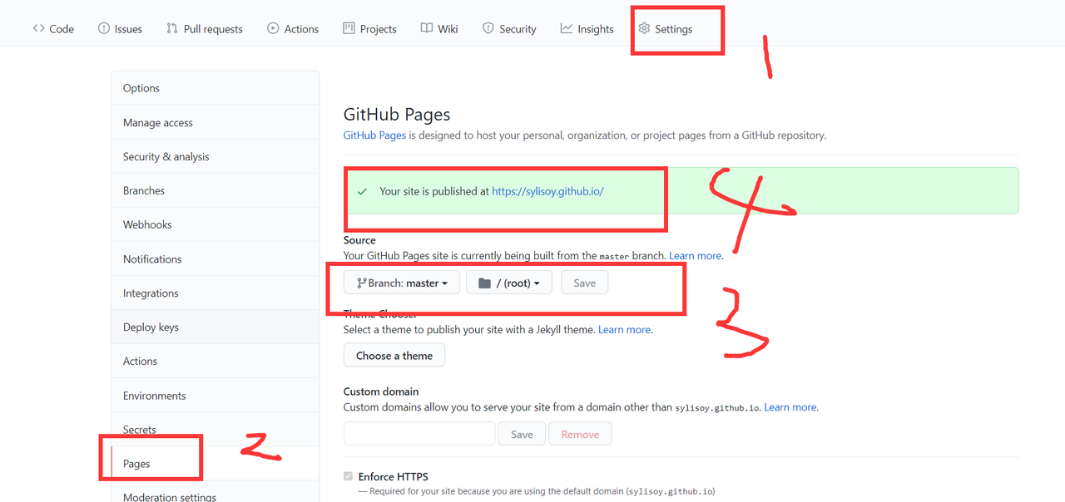This screenshot has width=1065, height=502.
Task: Open the Code tab
Action: [53, 28]
